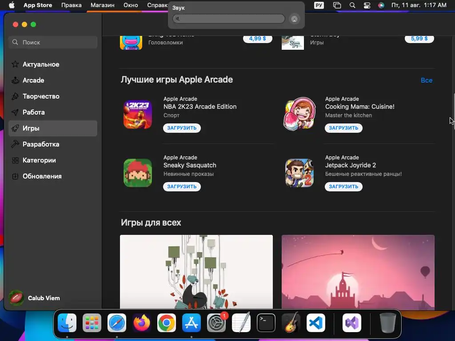Show all Apple Arcade games via Все
The height and width of the screenshot is (341, 455).
427,80
